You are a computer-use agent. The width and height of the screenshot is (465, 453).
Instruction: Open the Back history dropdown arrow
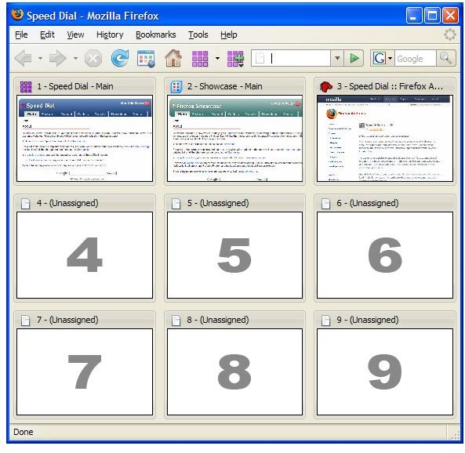[40, 59]
